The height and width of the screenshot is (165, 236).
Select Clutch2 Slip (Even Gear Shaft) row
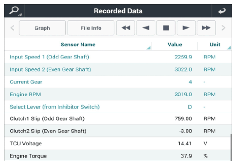coord(118,131)
